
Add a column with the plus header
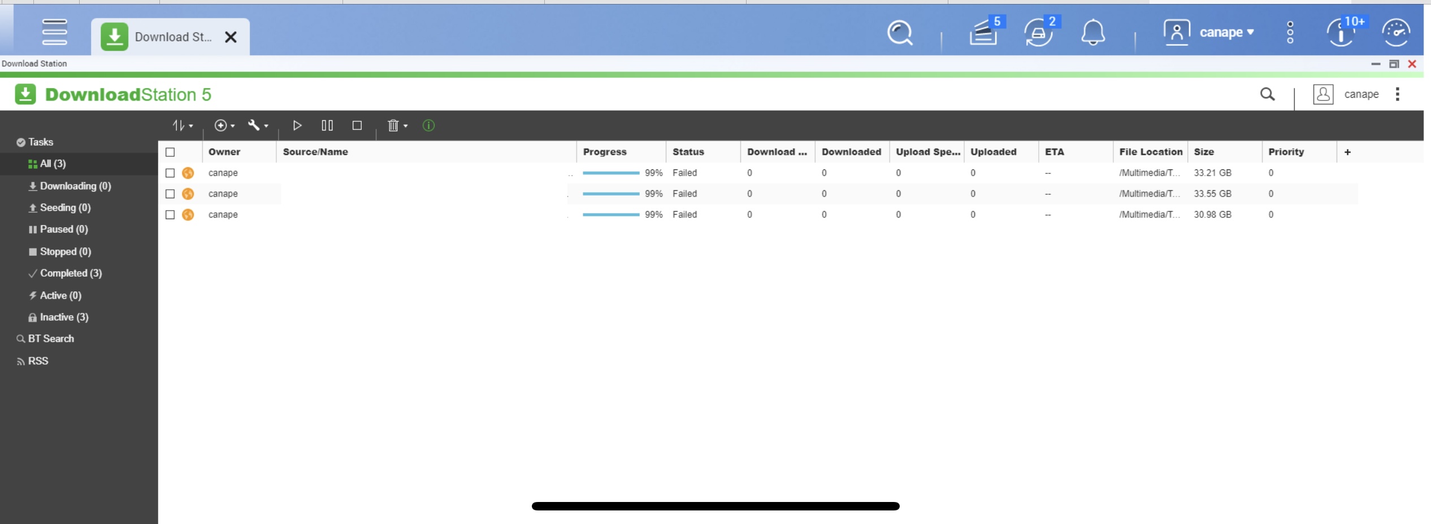pyautogui.click(x=1347, y=152)
